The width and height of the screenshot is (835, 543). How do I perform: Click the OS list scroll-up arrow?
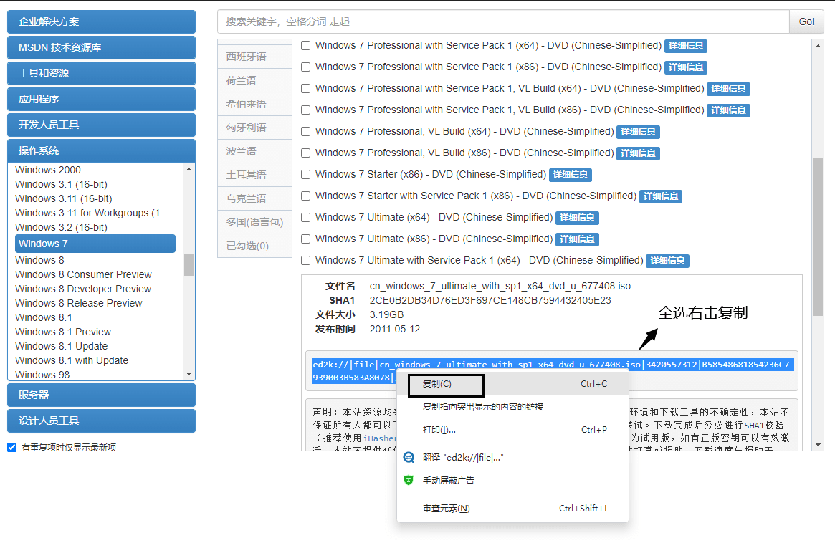coord(189,169)
